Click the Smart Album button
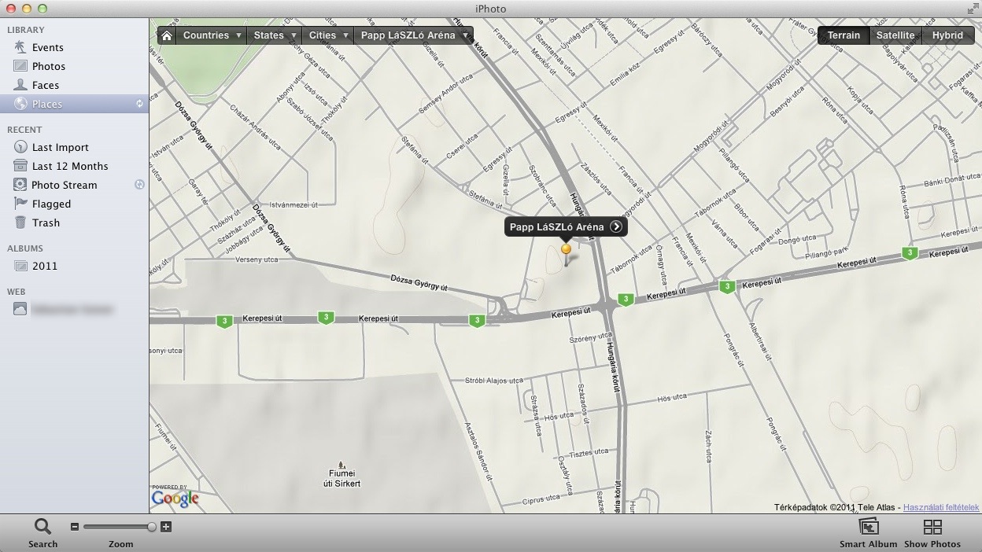 click(868, 532)
